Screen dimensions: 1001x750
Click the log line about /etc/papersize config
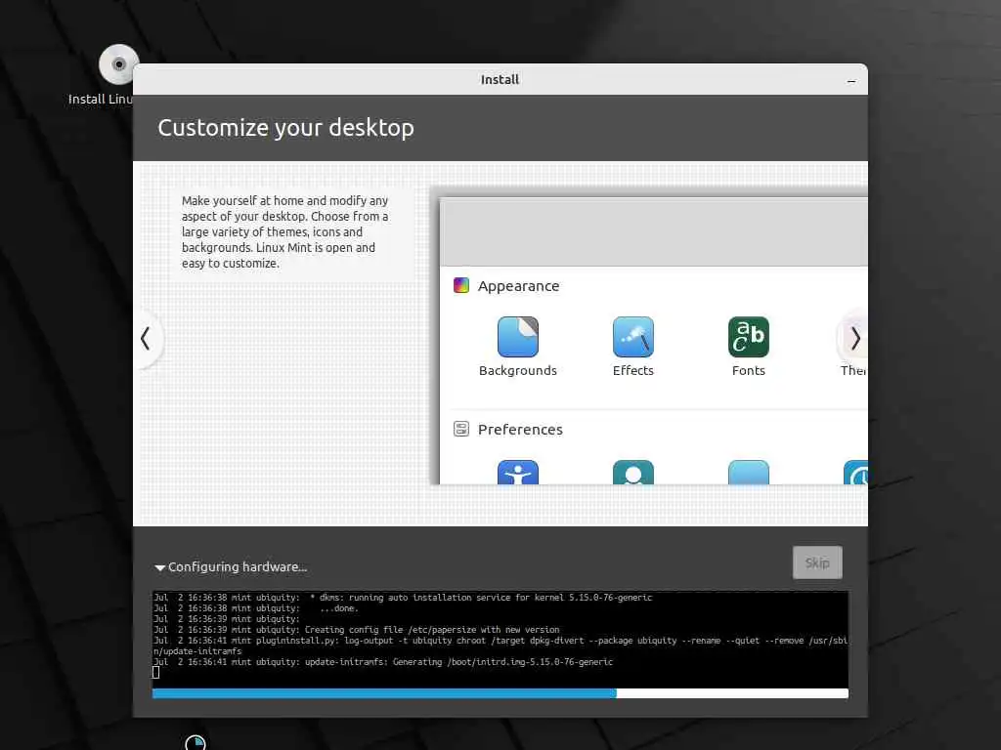[x=356, y=630]
